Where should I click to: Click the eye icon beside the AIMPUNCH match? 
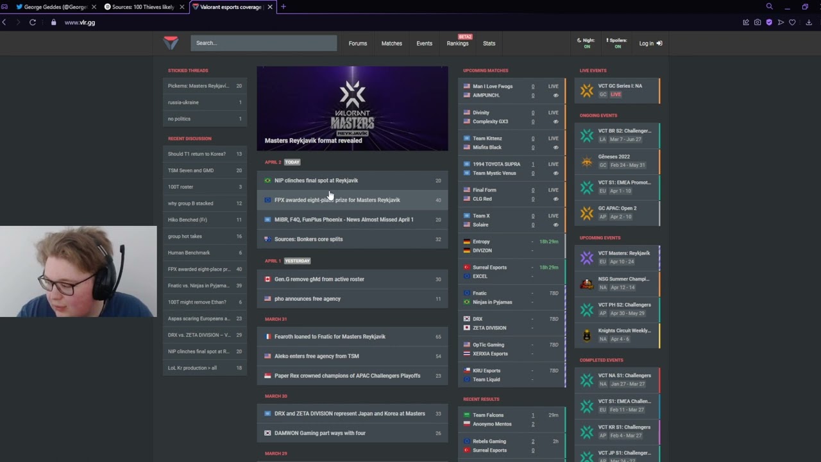click(x=555, y=95)
